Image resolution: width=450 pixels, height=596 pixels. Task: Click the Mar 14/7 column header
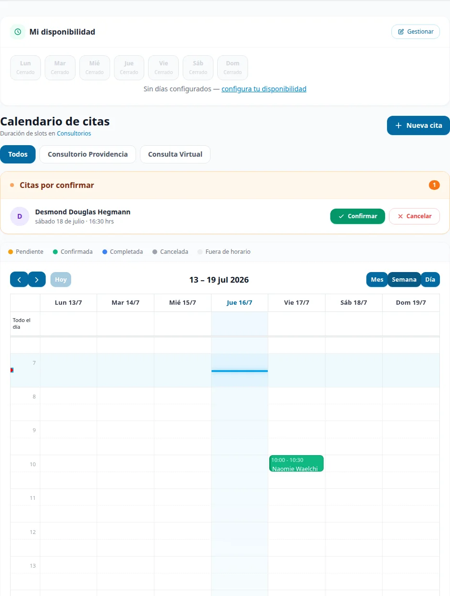click(x=125, y=303)
